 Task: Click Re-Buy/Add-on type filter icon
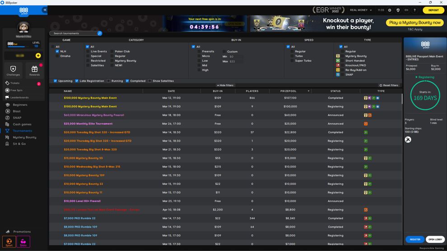(338, 70)
